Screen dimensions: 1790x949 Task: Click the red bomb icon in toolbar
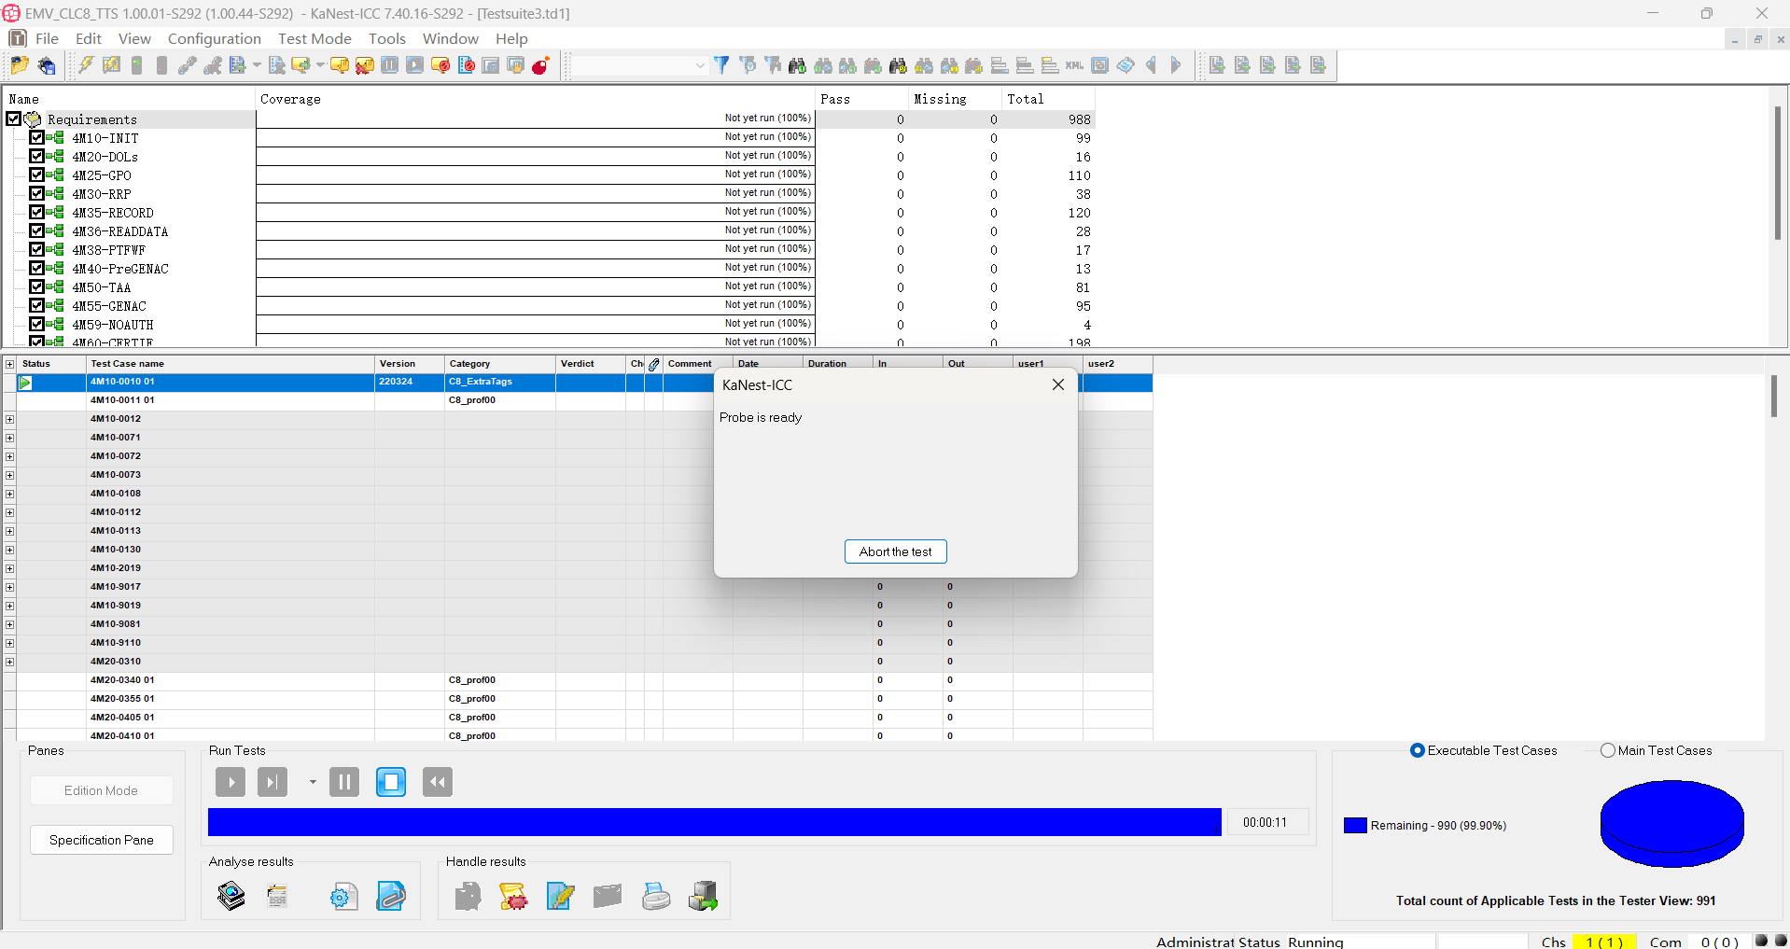[x=540, y=65]
